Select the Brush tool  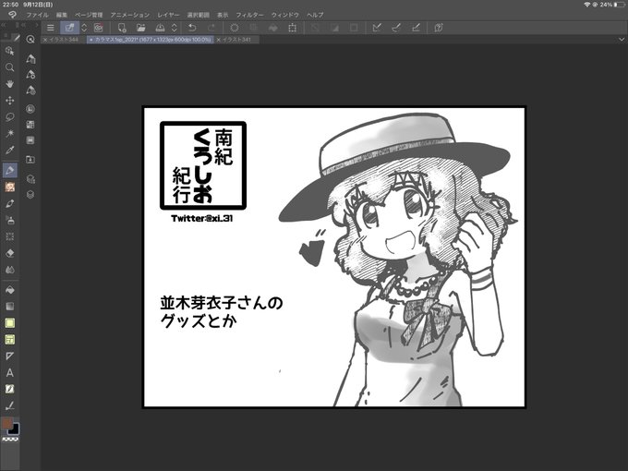pos(9,203)
